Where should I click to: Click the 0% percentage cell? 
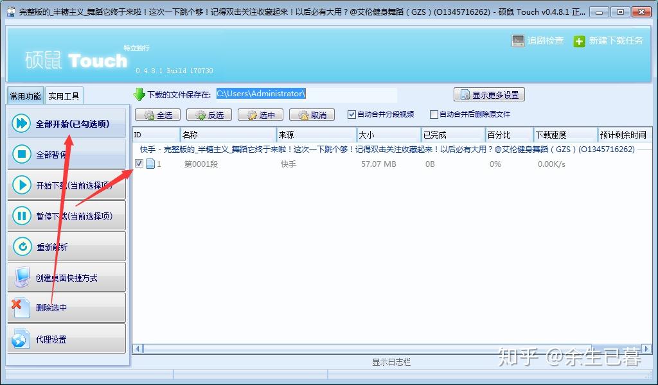495,164
